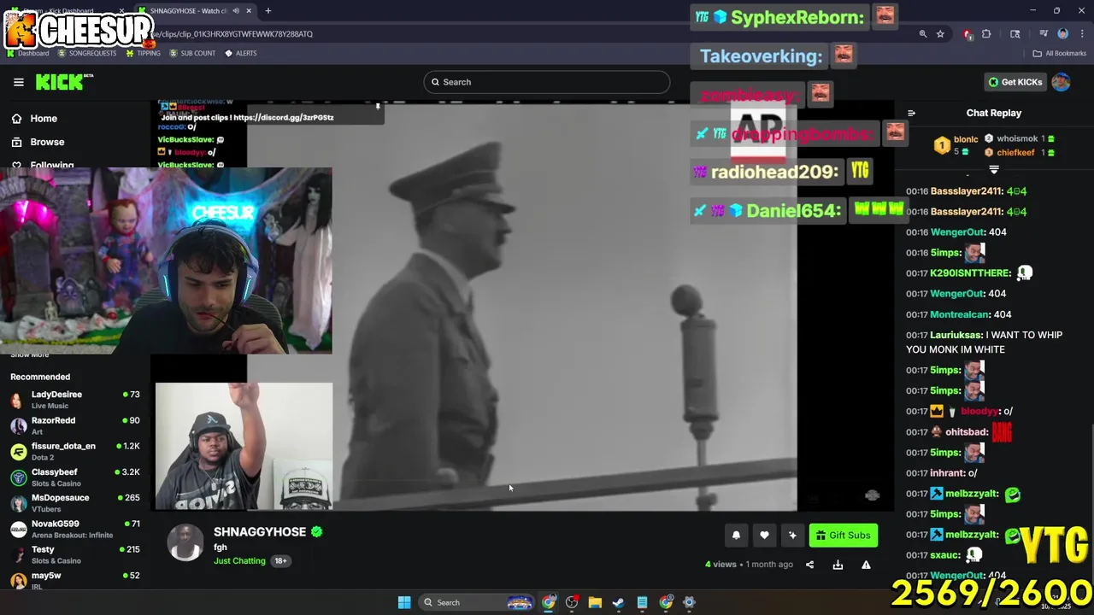Open NovakG599 recommended channel

pyautogui.click(x=75, y=529)
